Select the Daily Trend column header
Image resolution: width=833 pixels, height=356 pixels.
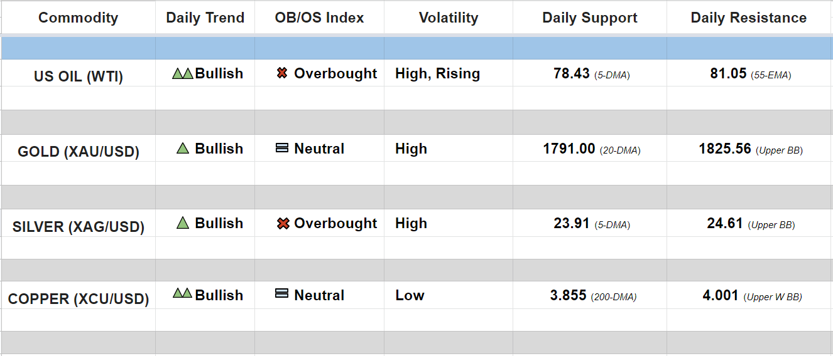point(205,18)
